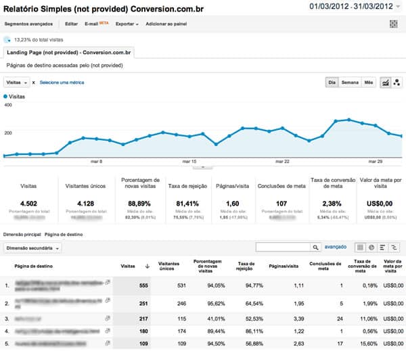This screenshot has width=406, height=351.
Task: Switch to motion chart bubbles icon
Action: click(x=397, y=83)
